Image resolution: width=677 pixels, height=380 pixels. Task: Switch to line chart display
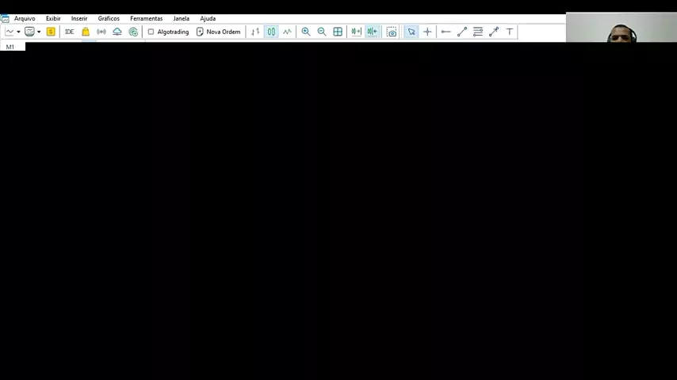287,32
